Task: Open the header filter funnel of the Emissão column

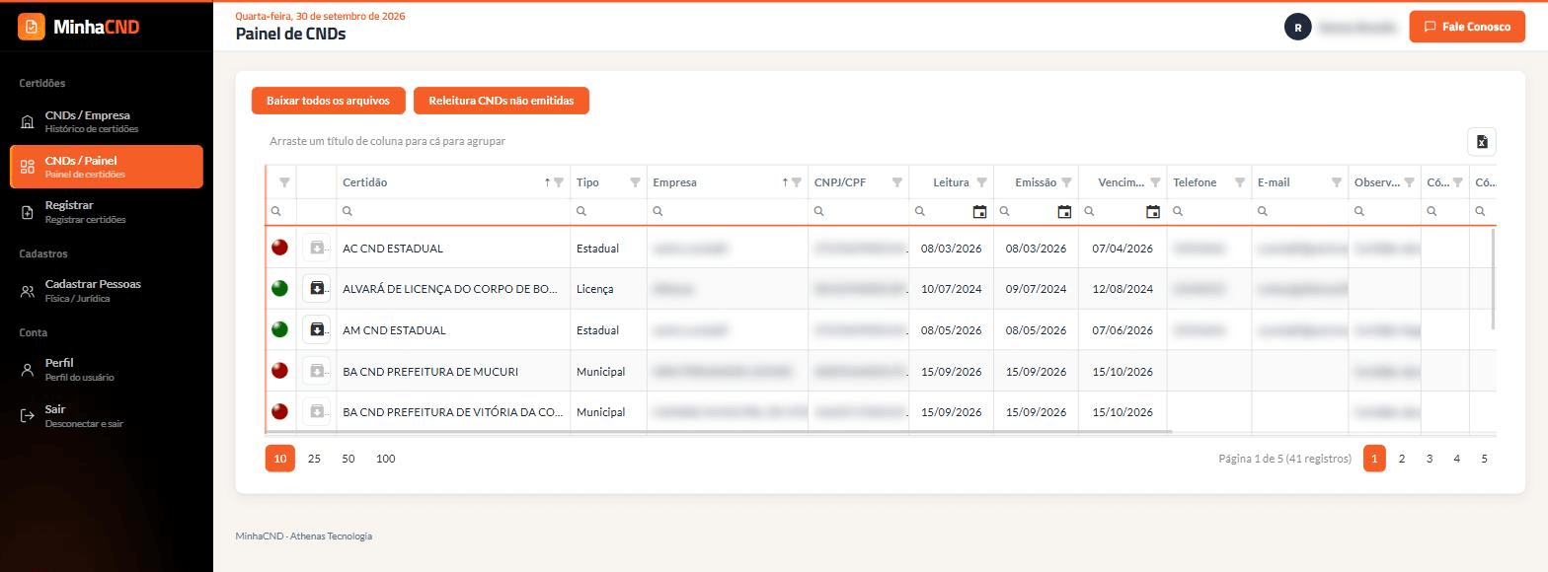Action: point(1067,182)
